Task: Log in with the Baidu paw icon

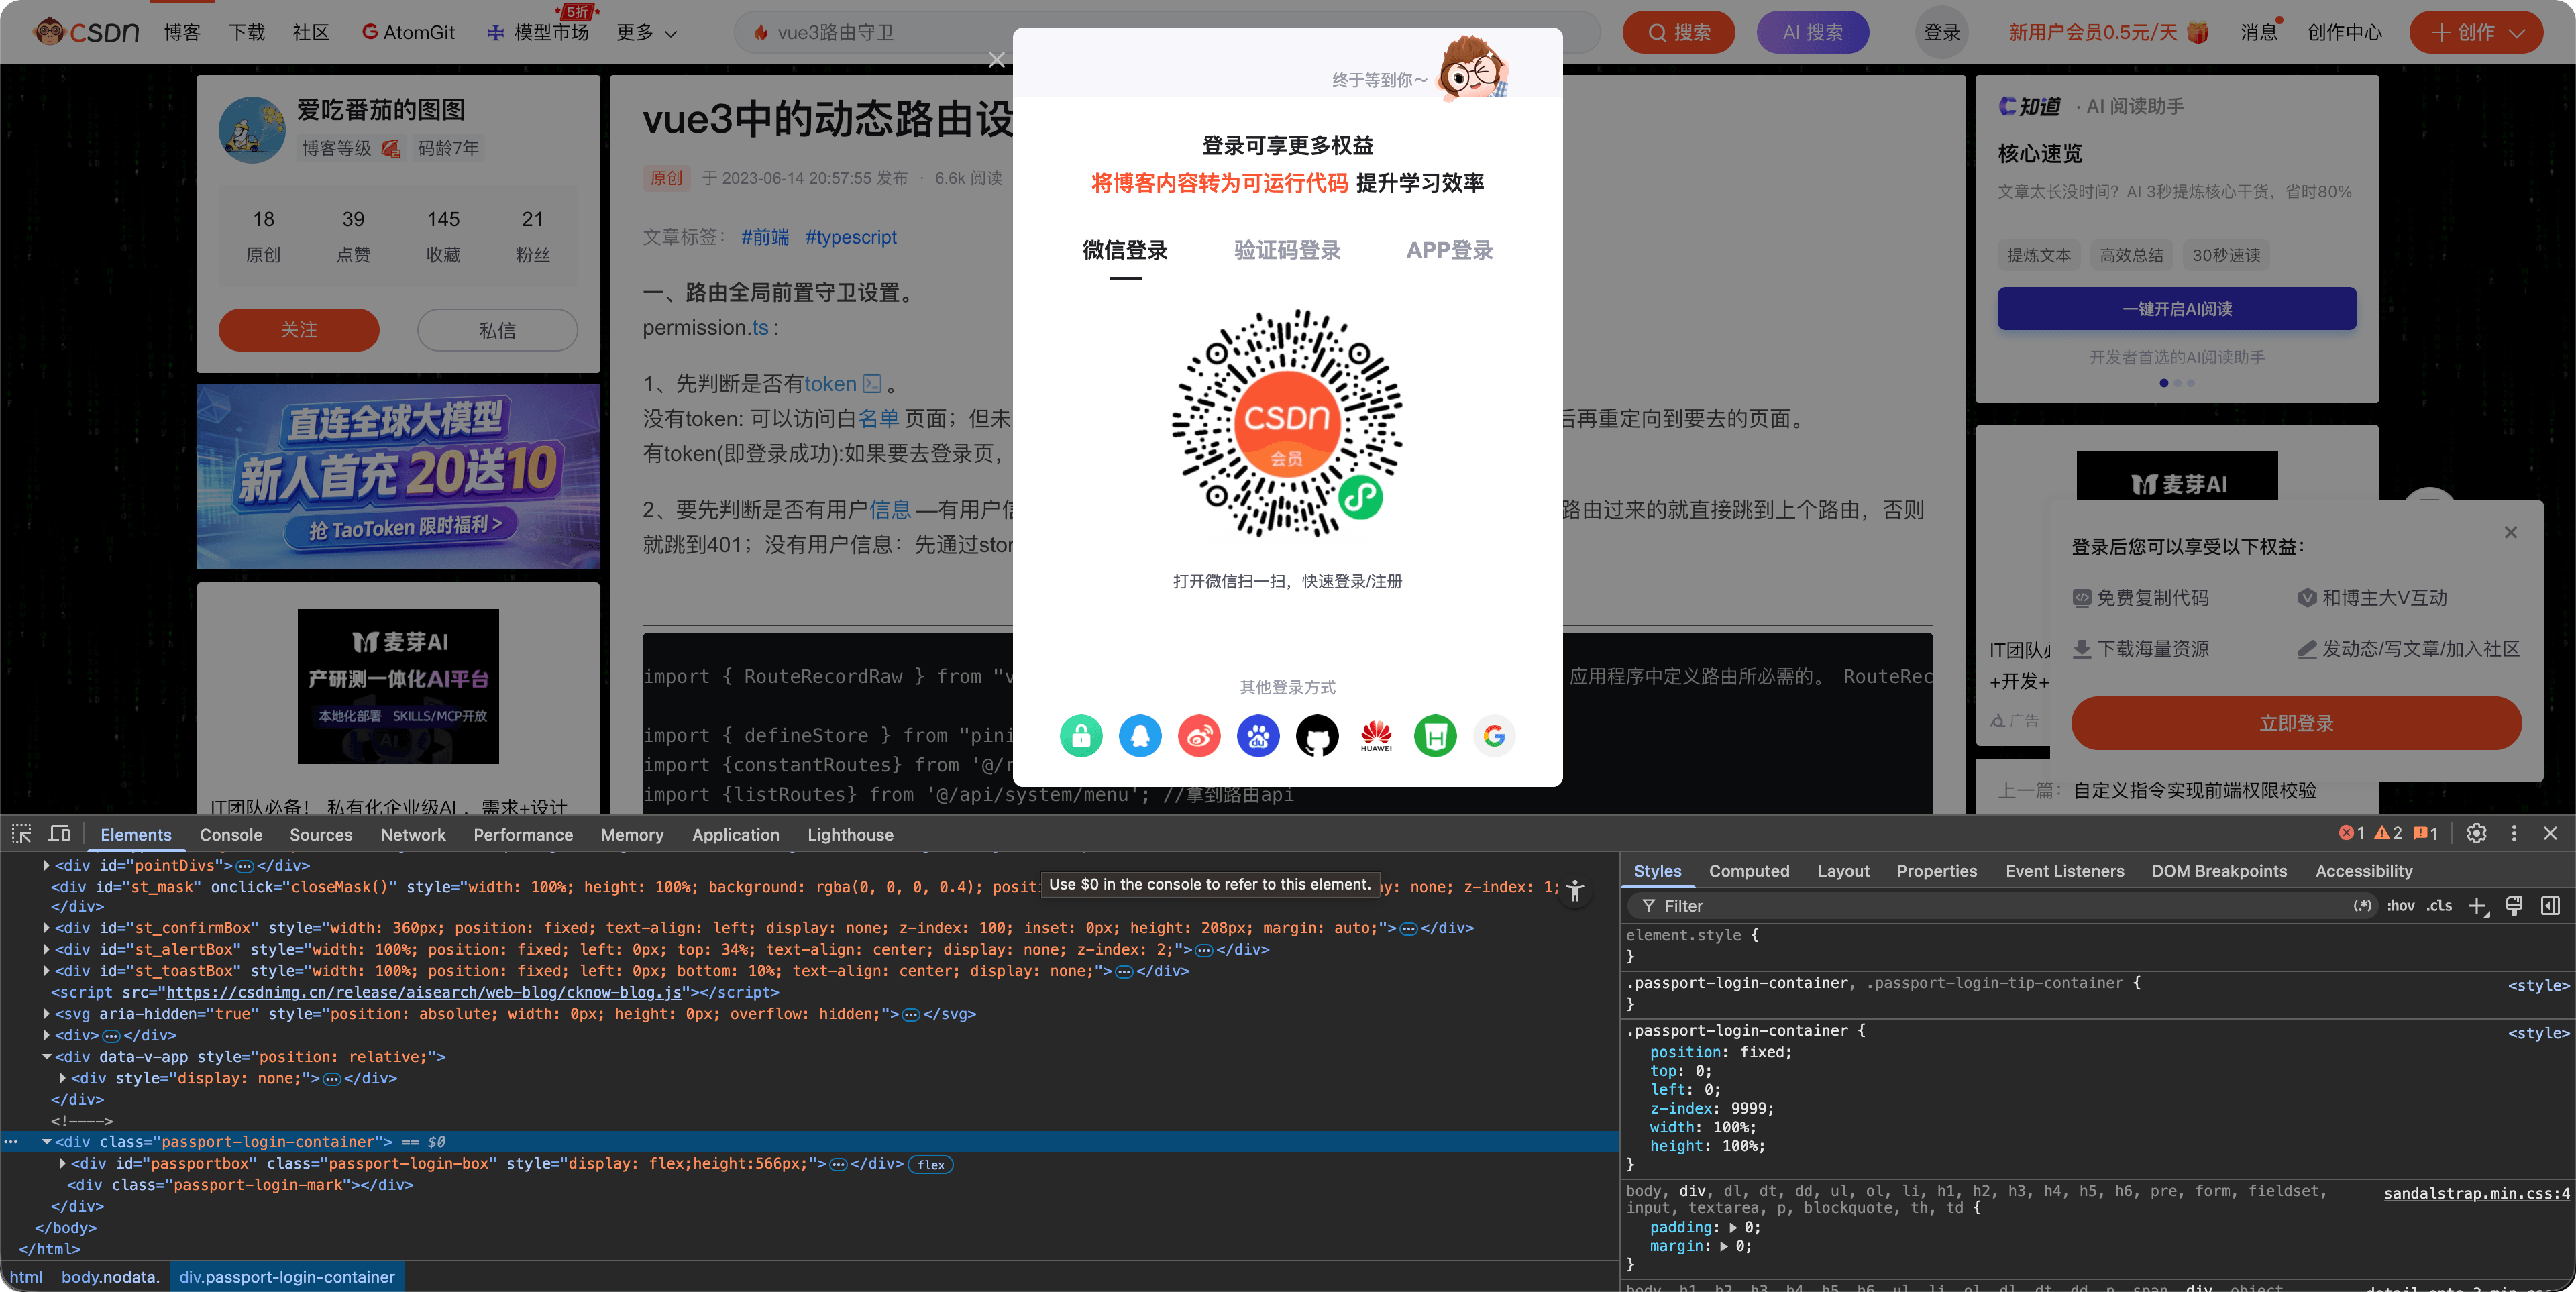Action: (x=1258, y=736)
